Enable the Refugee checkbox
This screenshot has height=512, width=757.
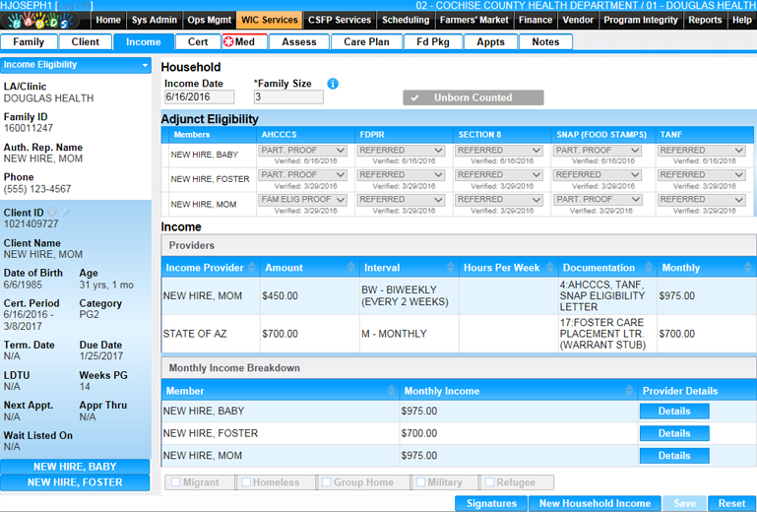pyautogui.click(x=489, y=482)
